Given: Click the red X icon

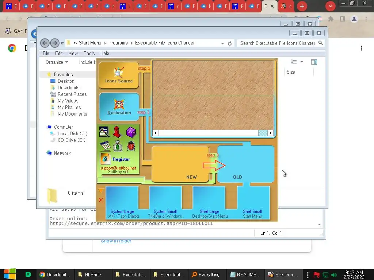Looking at the screenshot, I should pyautogui.click(x=101, y=200).
